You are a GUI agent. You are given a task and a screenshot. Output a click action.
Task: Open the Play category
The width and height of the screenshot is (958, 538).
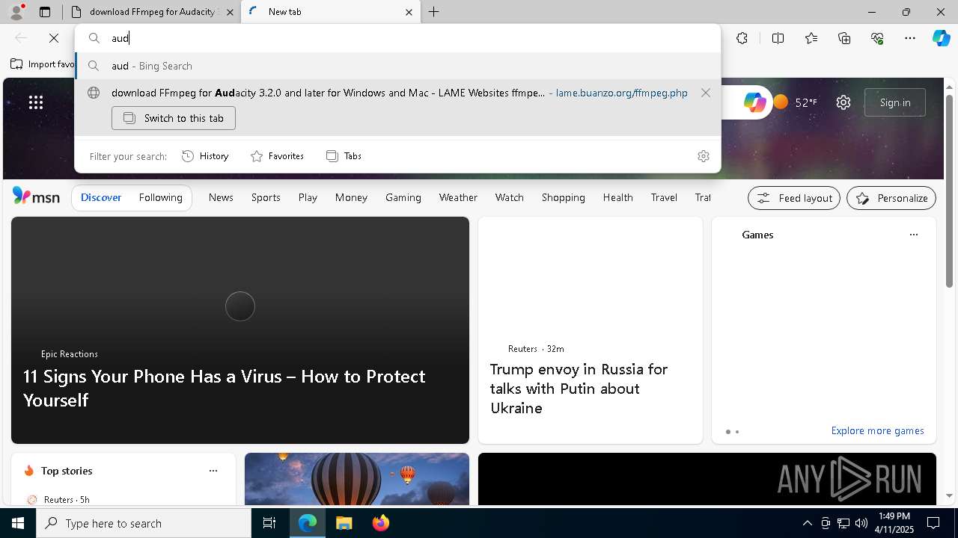[308, 197]
